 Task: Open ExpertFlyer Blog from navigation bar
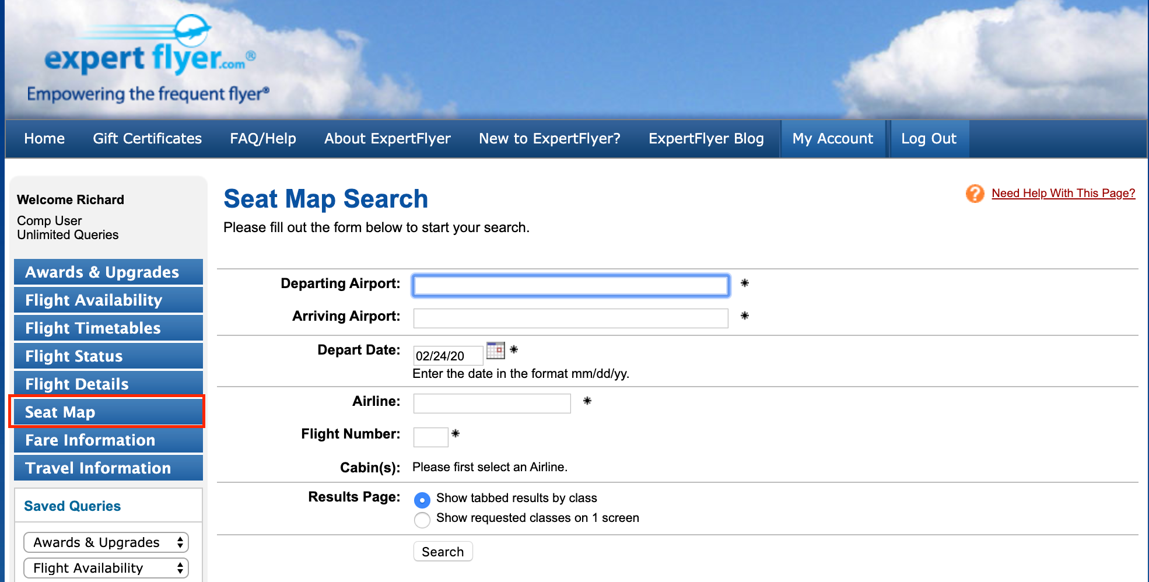[706, 139]
